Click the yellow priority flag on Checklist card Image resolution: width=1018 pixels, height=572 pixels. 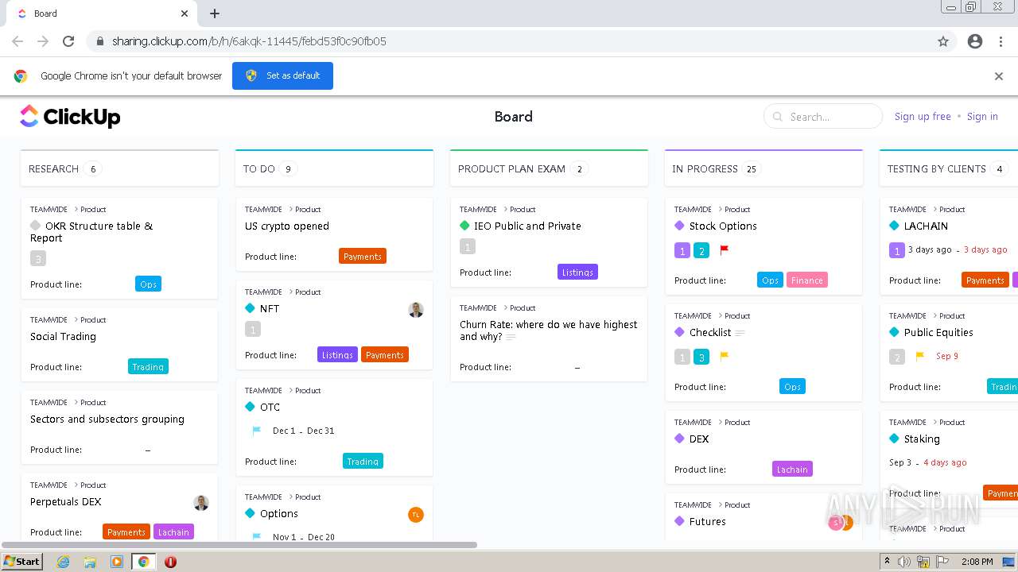(725, 356)
